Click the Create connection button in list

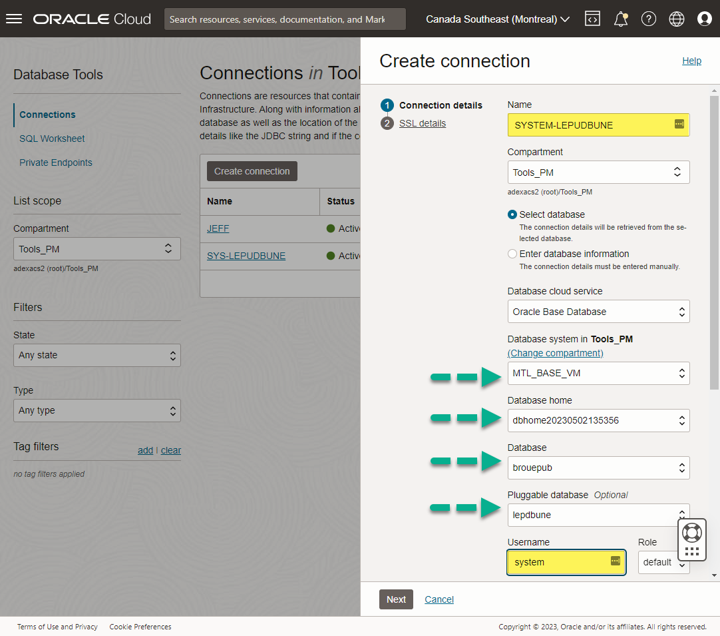coord(252,171)
